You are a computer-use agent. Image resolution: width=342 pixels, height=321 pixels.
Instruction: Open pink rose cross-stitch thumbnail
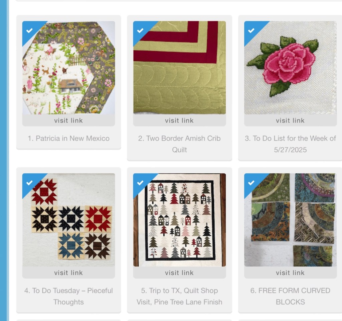tap(290, 68)
